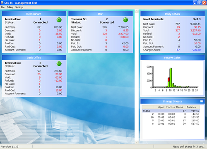
Task: Click the scroll down arrow of terminal pane
Action: point(137,142)
